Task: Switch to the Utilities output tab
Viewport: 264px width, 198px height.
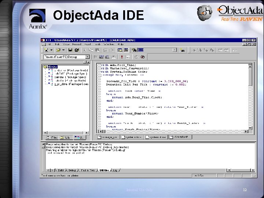Action: coord(104,170)
